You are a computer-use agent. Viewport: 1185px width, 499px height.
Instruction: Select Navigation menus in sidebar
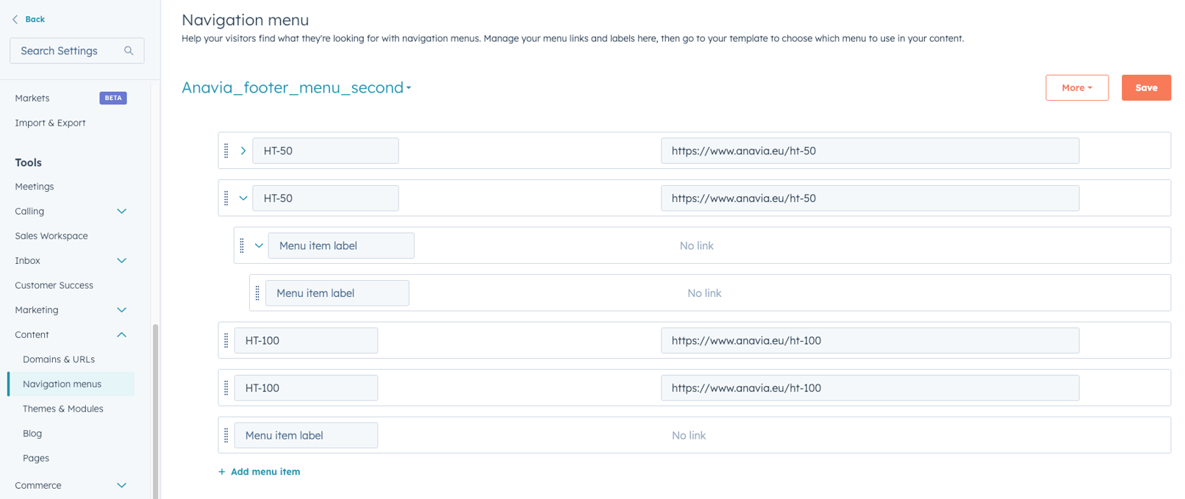[71, 384]
